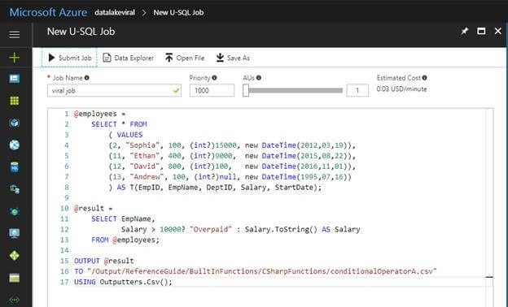Image resolution: width=508 pixels, height=307 pixels.
Task: Submit the U-SQL job
Action: point(69,58)
